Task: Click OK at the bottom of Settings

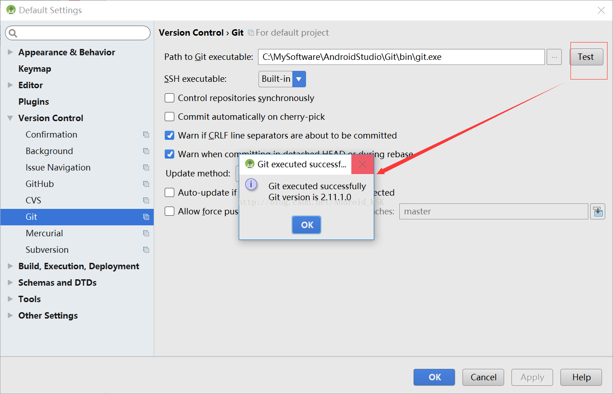Action: tap(434, 377)
